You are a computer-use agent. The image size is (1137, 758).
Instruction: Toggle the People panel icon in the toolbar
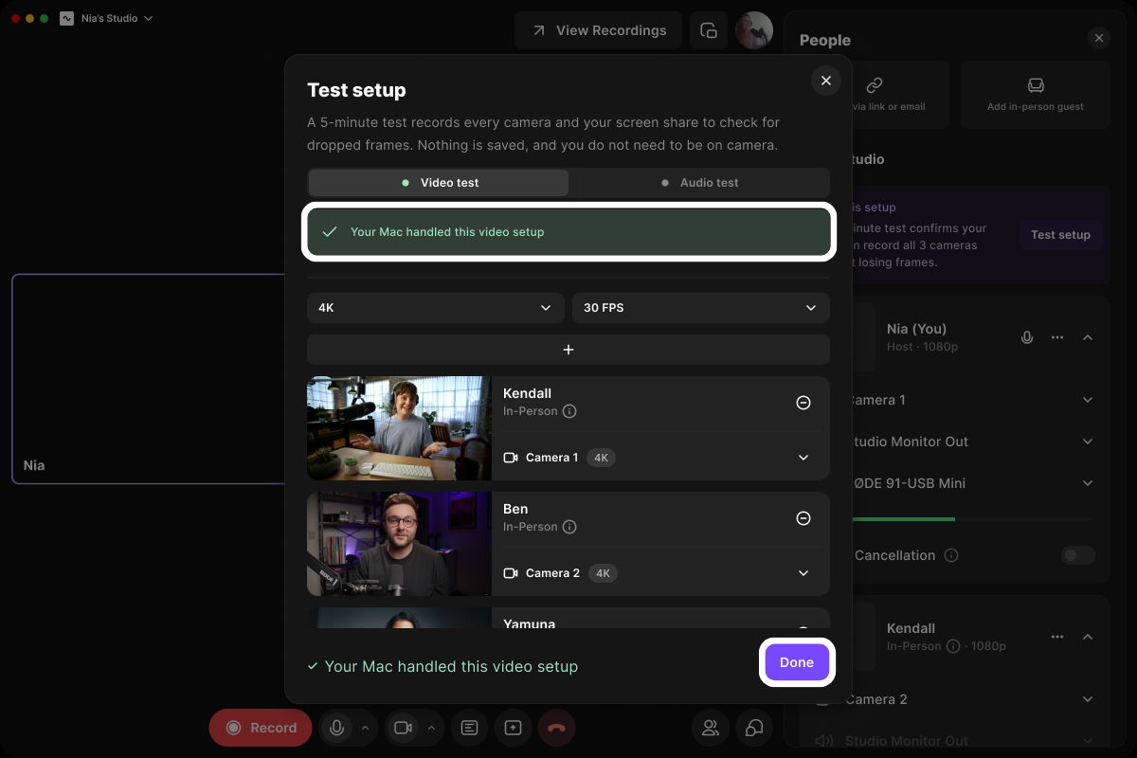pyautogui.click(x=710, y=728)
